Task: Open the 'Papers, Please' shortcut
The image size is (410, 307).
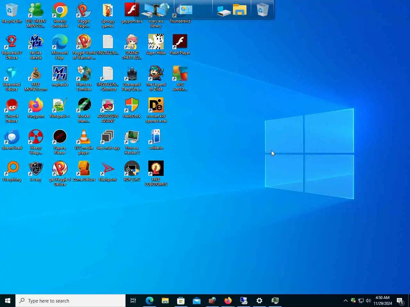Action: (x=60, y=142)
